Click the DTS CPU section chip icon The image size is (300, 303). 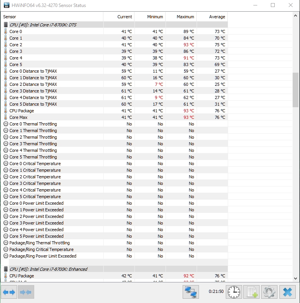pos(6,25)
